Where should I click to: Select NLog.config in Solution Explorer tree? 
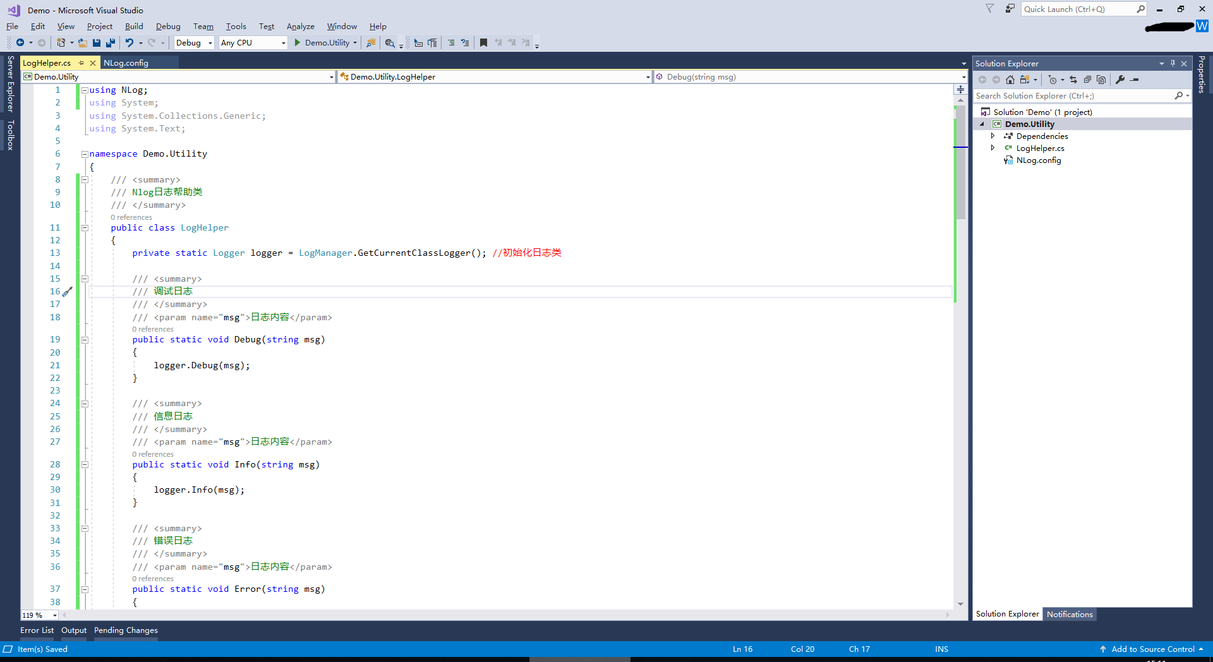click(x=1038, y=160)
